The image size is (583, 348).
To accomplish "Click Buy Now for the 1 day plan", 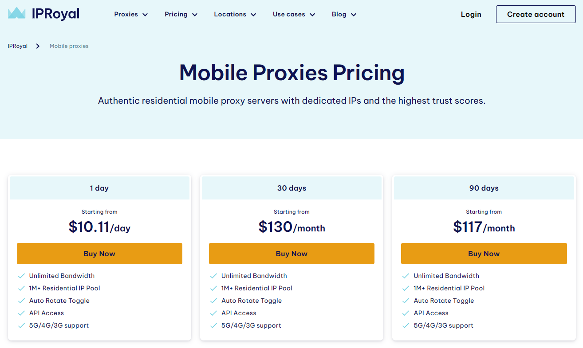I will pyautogui.click(x=99, y=254).
